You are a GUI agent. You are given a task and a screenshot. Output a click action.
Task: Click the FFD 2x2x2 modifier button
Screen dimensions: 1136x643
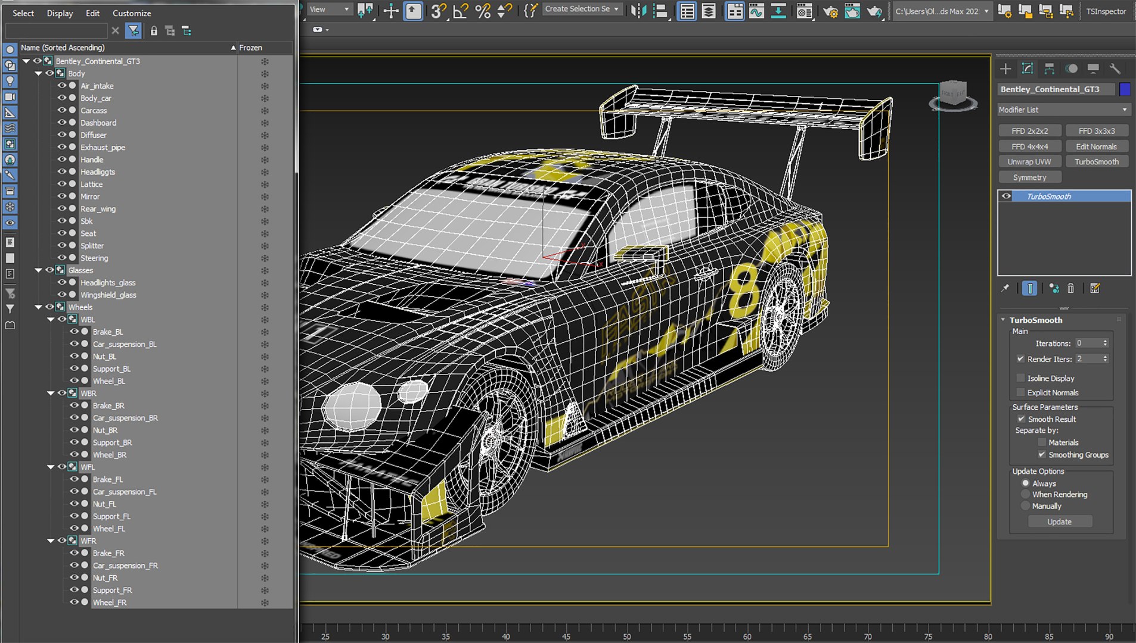(1030, 131)
